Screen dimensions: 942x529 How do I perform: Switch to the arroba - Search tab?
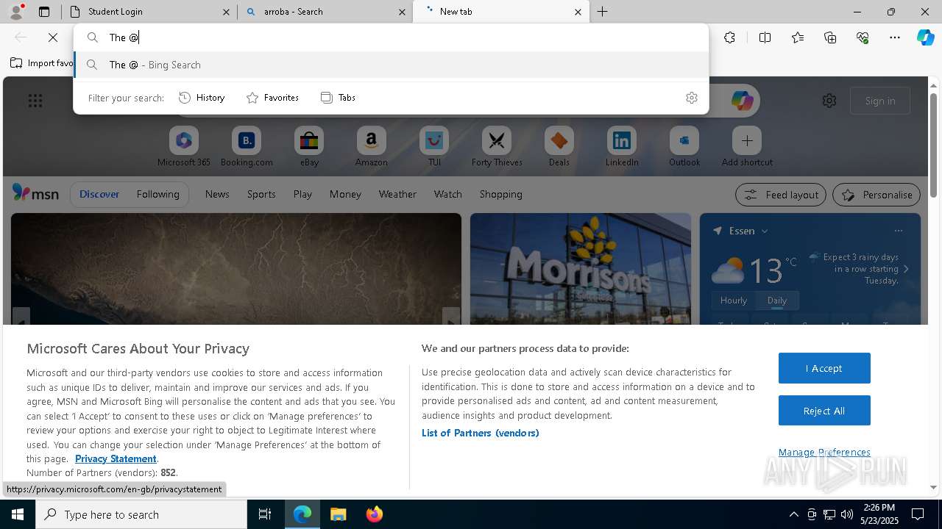325,12
